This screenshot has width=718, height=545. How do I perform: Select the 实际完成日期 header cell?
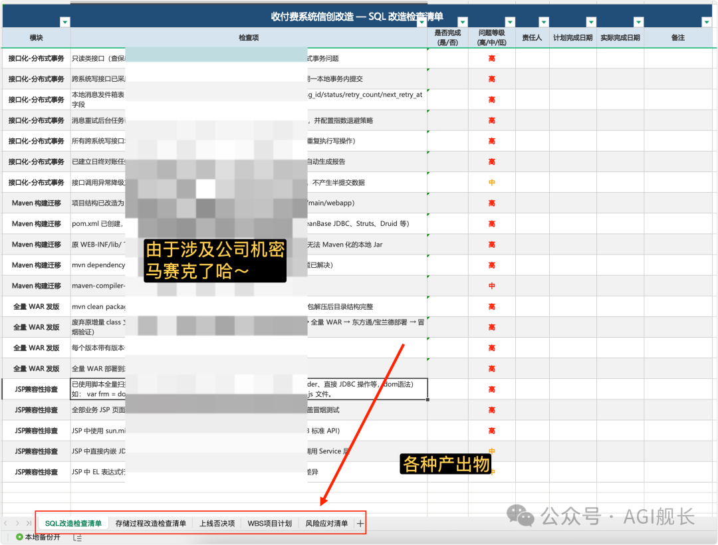click(620, 37)
